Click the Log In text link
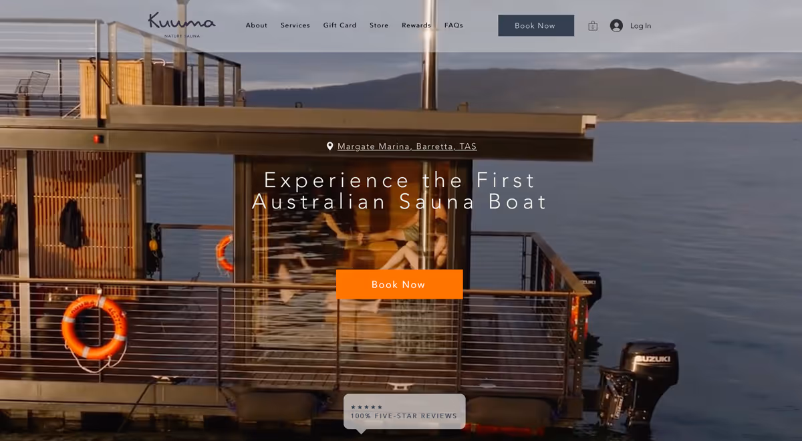This screenshot has width=802, height=441. pos(640,26)
